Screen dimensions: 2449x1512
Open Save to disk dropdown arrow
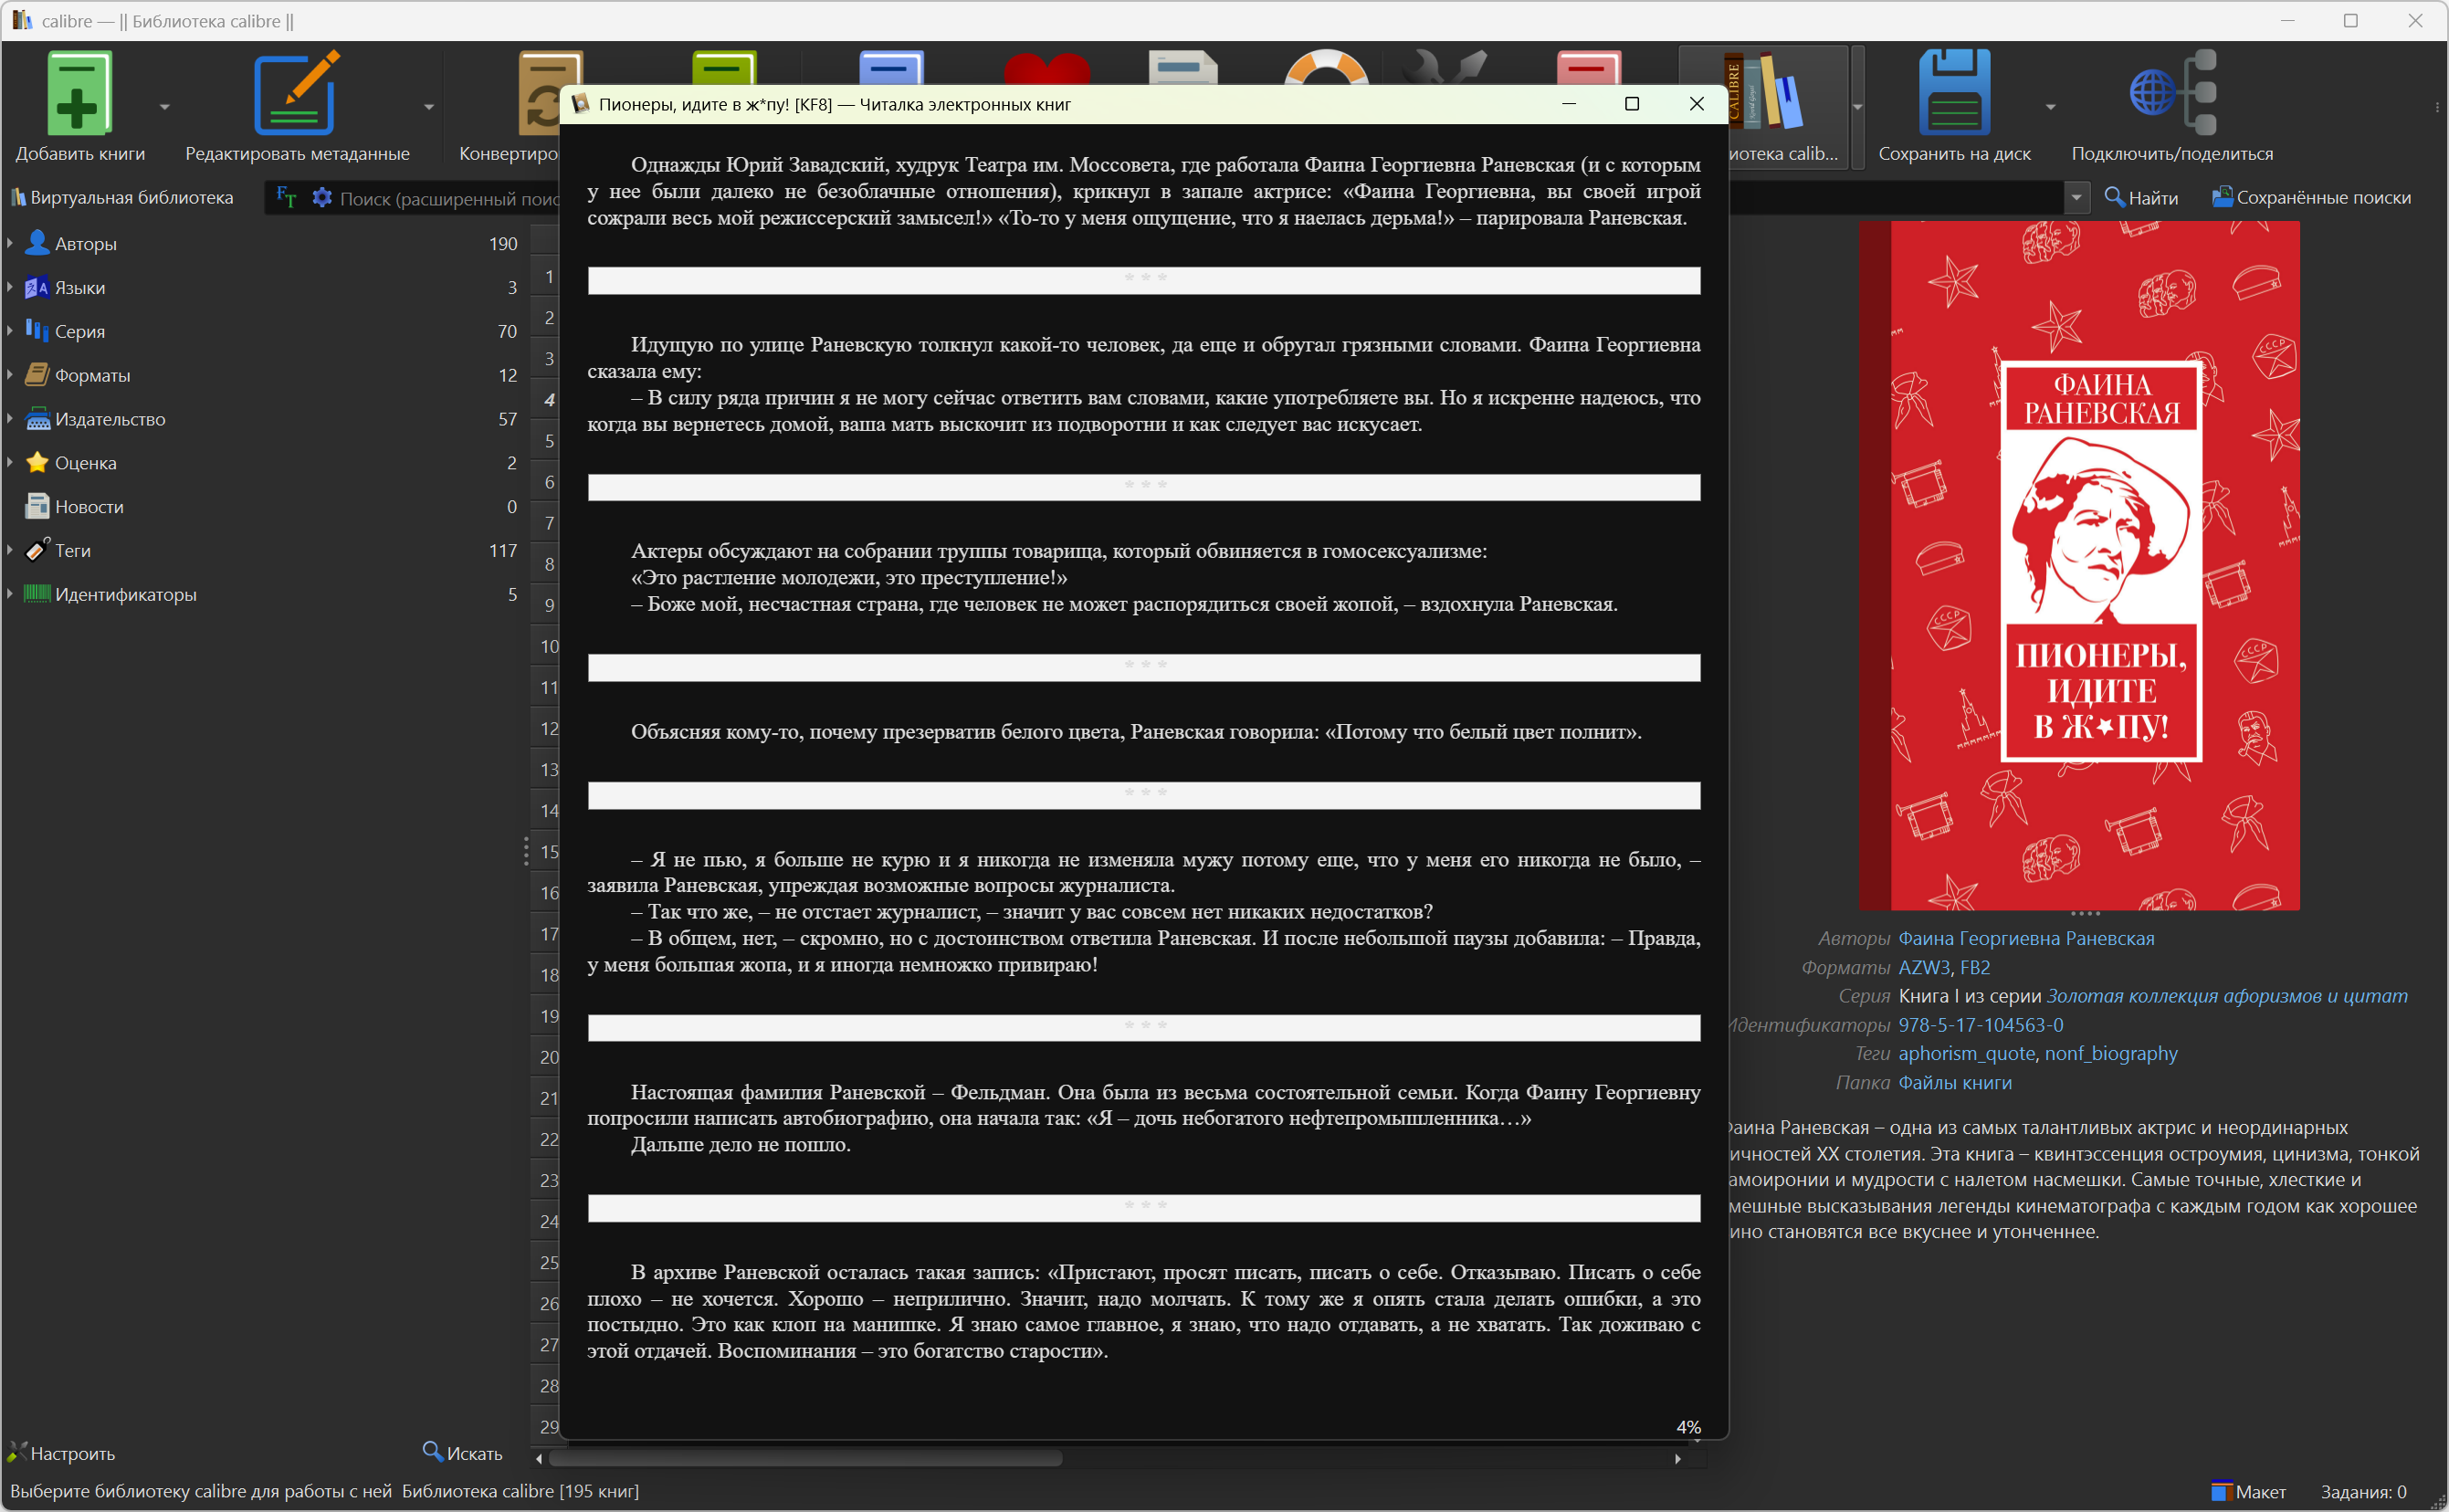click(x=2050, y=106)
